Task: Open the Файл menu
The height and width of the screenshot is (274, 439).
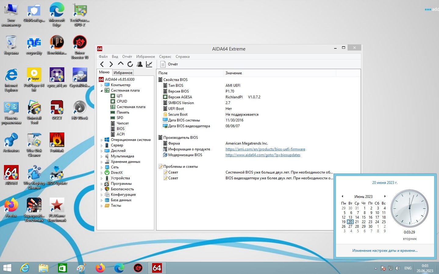Action: [103, 57]
